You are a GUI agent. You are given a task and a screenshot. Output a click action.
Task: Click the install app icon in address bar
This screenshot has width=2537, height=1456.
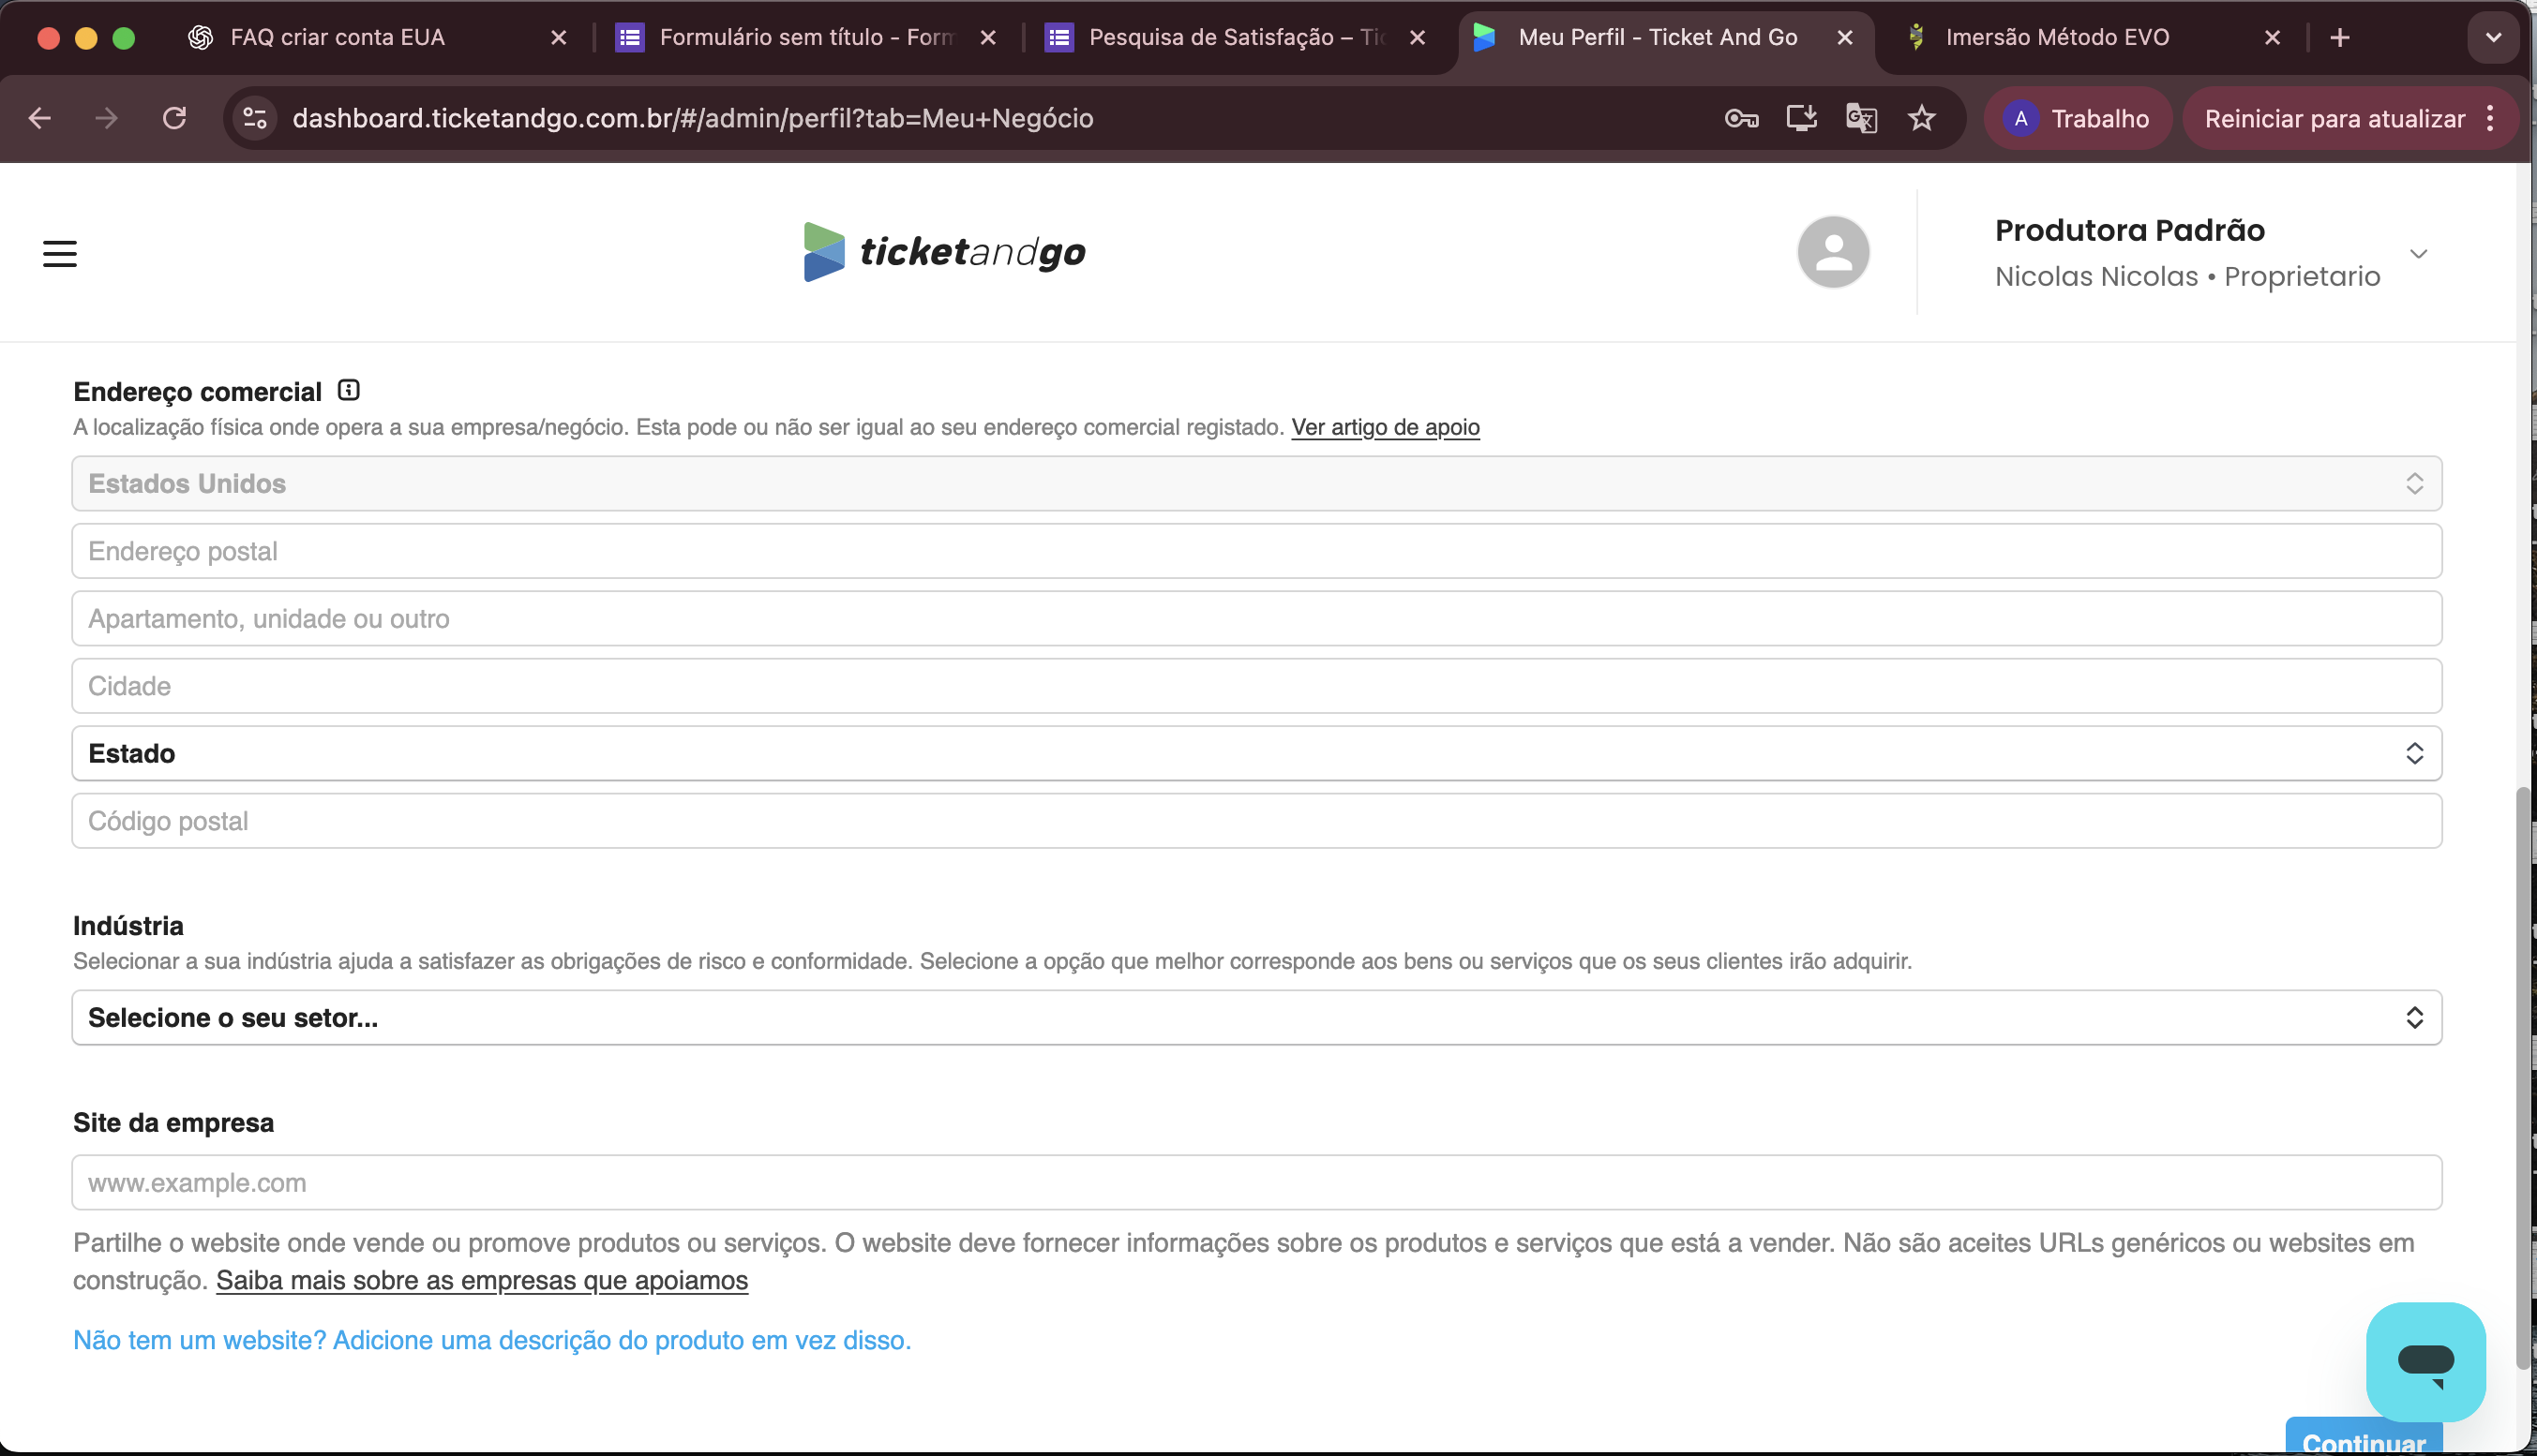[x=1801, y=119]
